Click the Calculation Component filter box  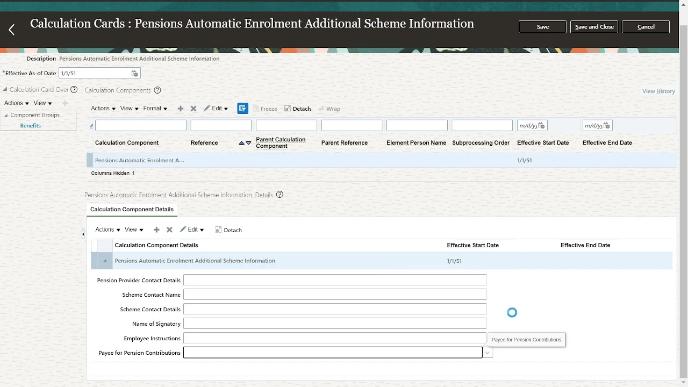[x=141, y=126]
